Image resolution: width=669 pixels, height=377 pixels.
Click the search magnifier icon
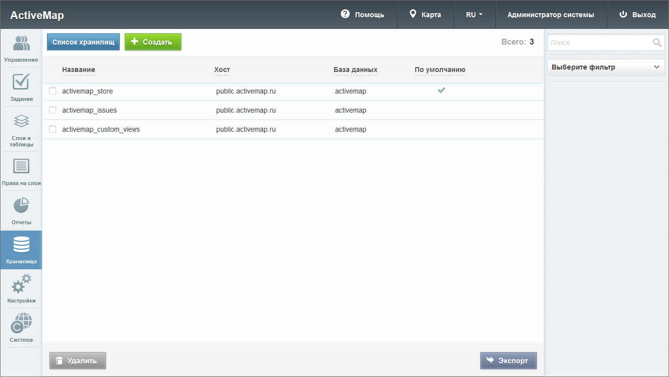(x=657, y=43)
